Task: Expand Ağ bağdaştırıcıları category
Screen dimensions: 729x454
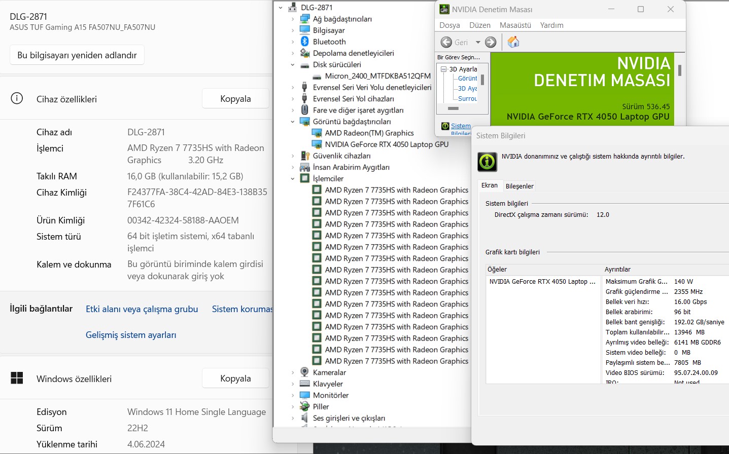Action: [x=293, y=19]
